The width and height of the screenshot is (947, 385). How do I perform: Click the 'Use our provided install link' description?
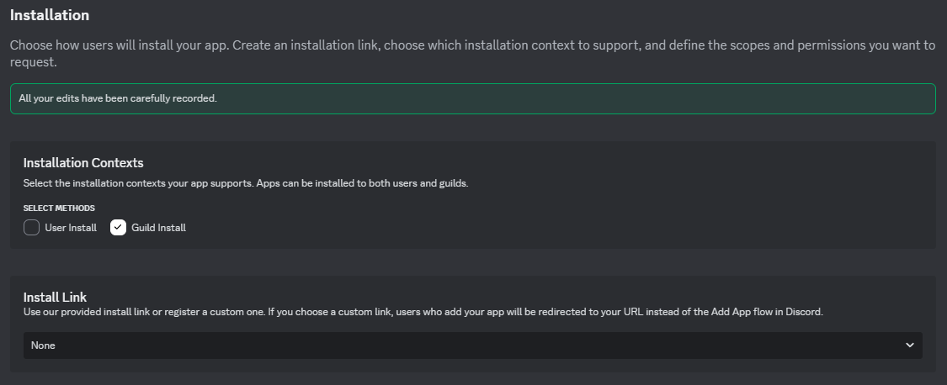[423, 312]
